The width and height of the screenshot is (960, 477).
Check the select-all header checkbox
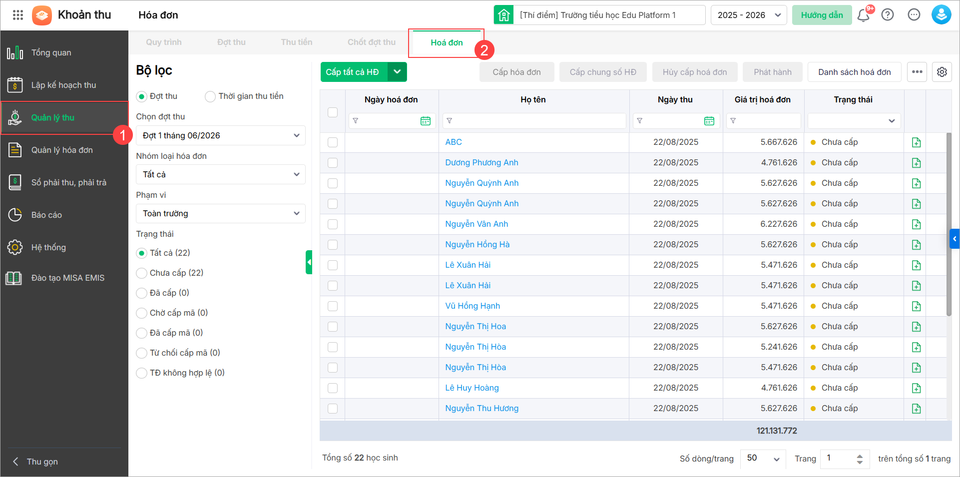333,112
